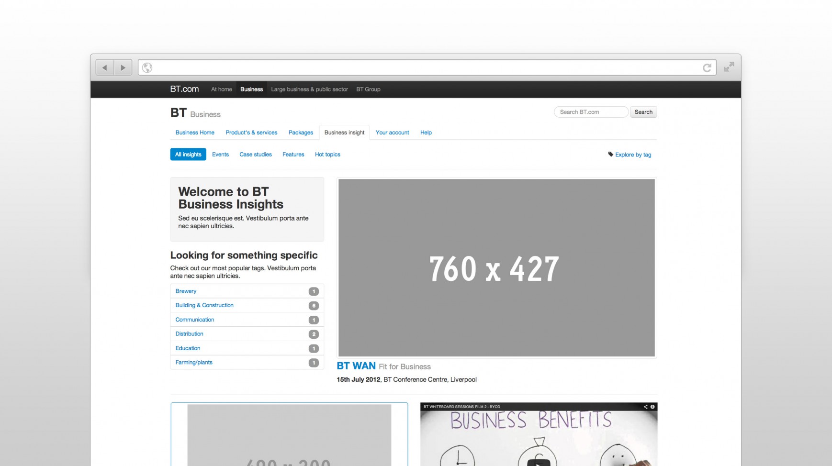The image size is (832, 466).
Task: Open the Packages navigation tab
Action: click(301, 133)
